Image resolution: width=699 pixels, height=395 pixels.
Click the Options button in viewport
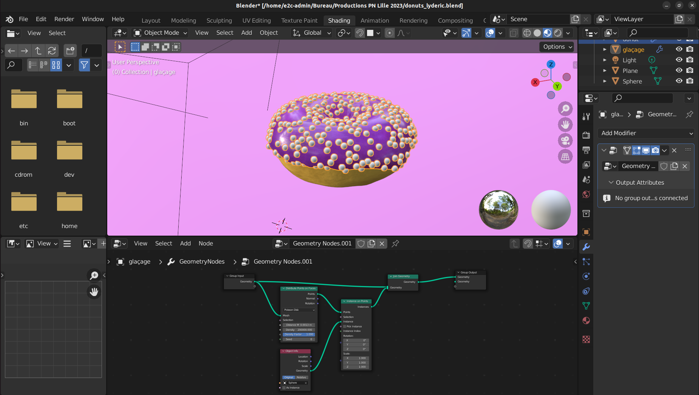pyautogui.click(x=557, y=47)
